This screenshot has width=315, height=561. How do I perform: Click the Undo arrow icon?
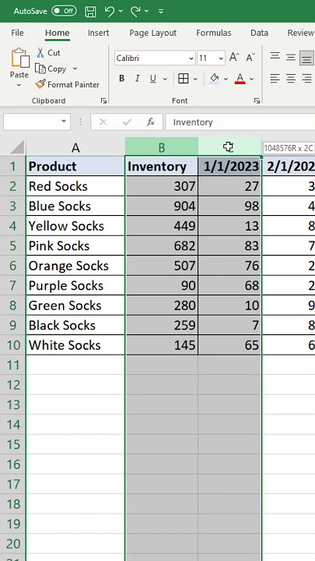(110, 11)
